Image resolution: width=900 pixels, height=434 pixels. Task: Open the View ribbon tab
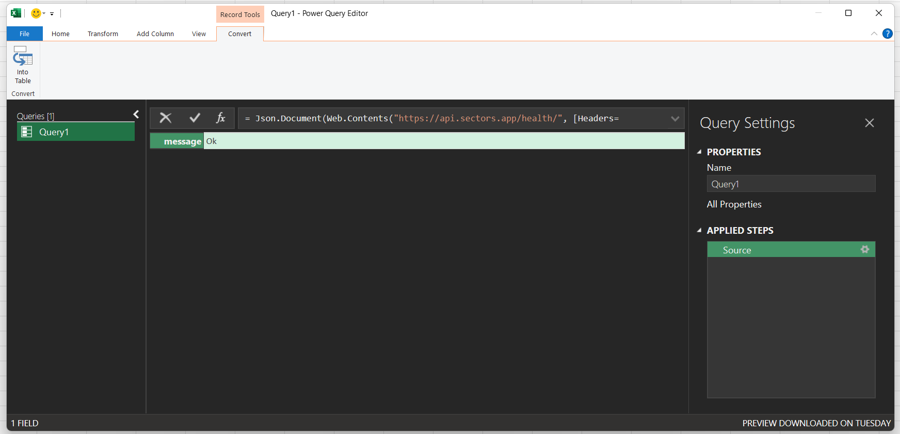[199, 34]
